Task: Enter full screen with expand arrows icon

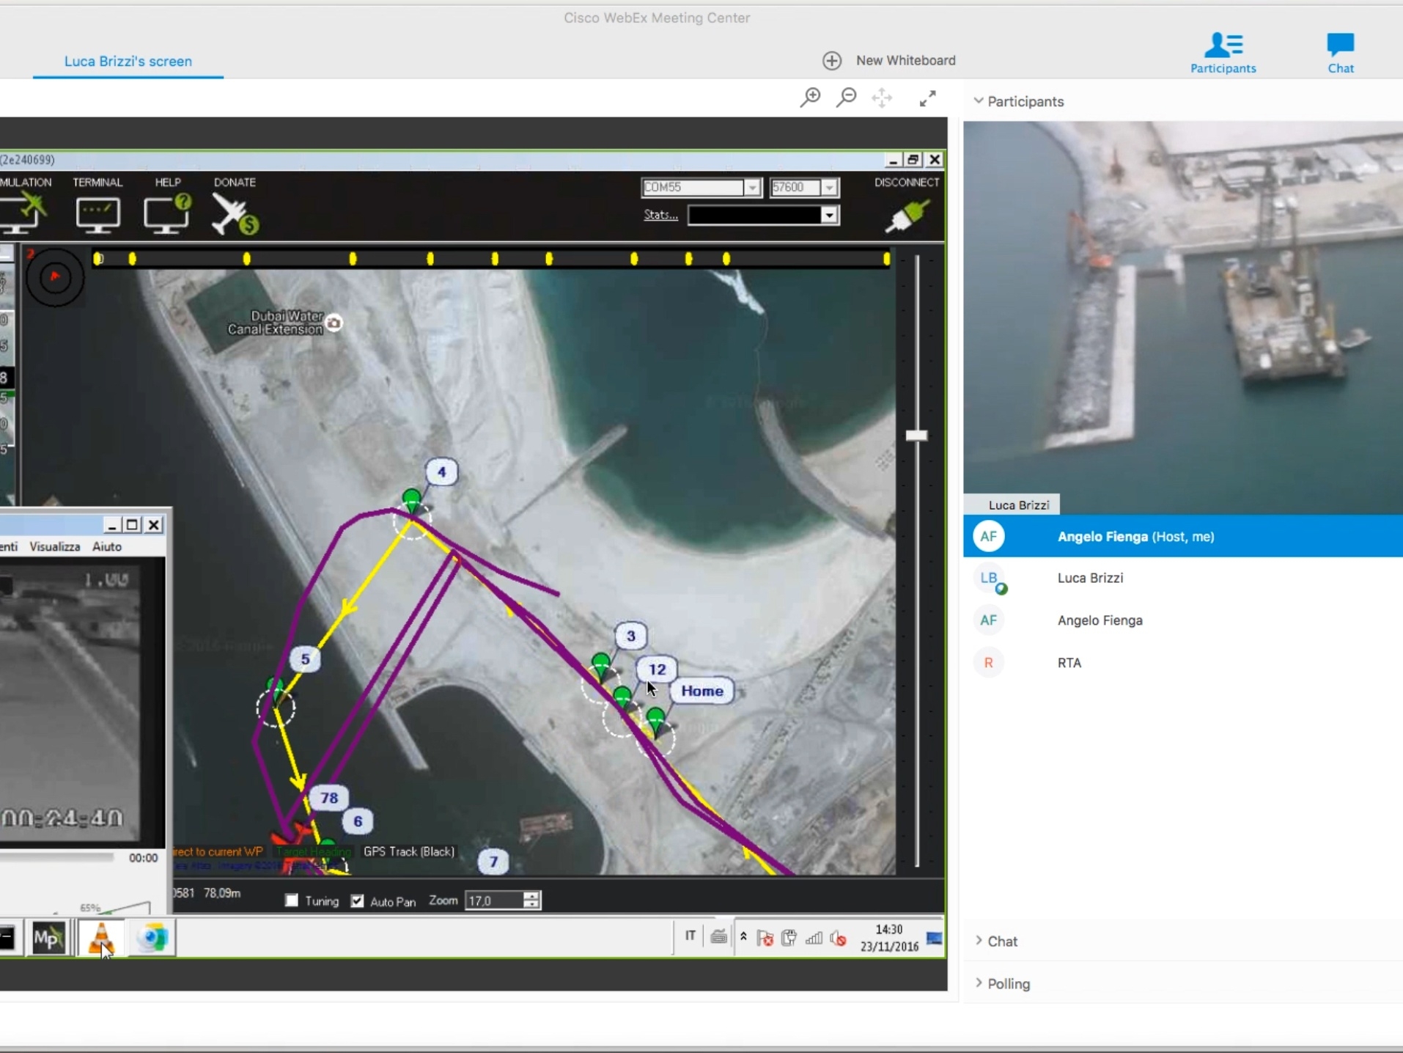Action: click(x=927, y=98)
